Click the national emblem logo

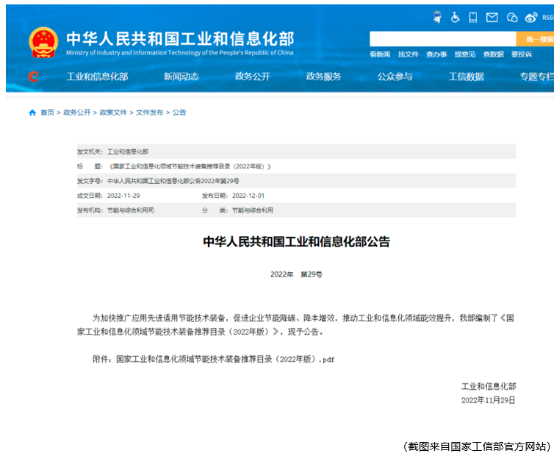pos(43,43)
